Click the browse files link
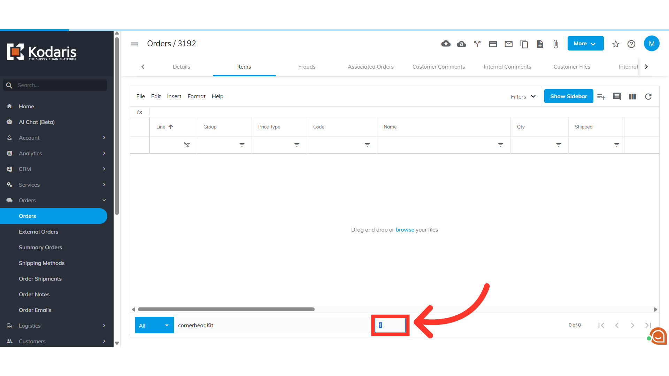Viewport: 669px width, 376px height. pyautogui.click(x=405, y=229)
